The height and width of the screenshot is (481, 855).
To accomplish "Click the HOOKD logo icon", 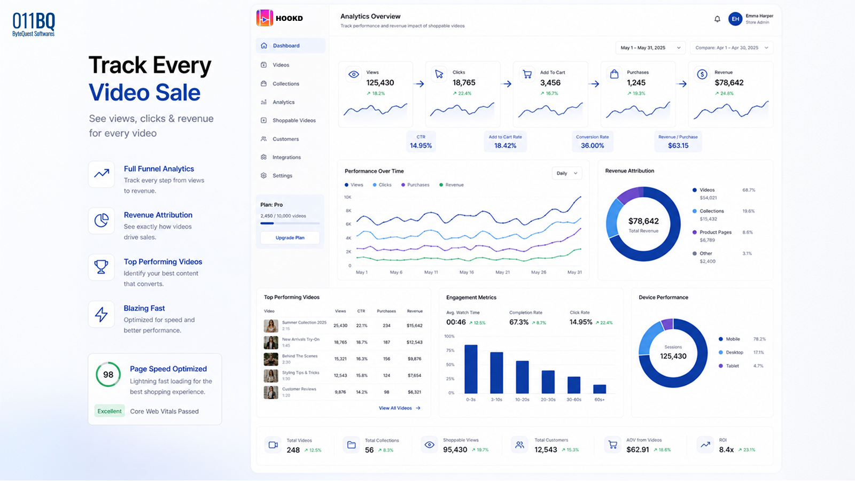I will tap(265, 18).
